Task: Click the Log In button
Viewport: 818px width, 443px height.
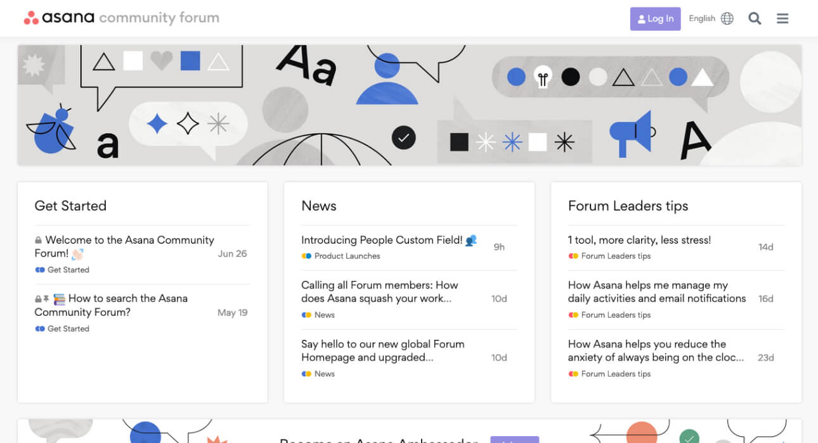Action: coord(655,18)
